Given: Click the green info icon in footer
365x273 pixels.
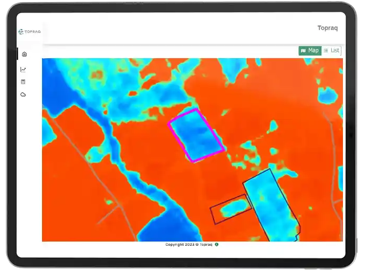Looking at the screenshot, I should tap(216, 244).
